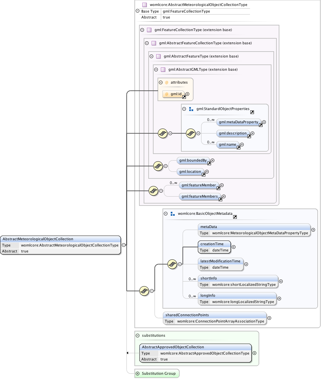Follow the reference arrow on gml:featureMember
Image resolution: width=321 pixels, height=379 pixels.
click(218, 188)
